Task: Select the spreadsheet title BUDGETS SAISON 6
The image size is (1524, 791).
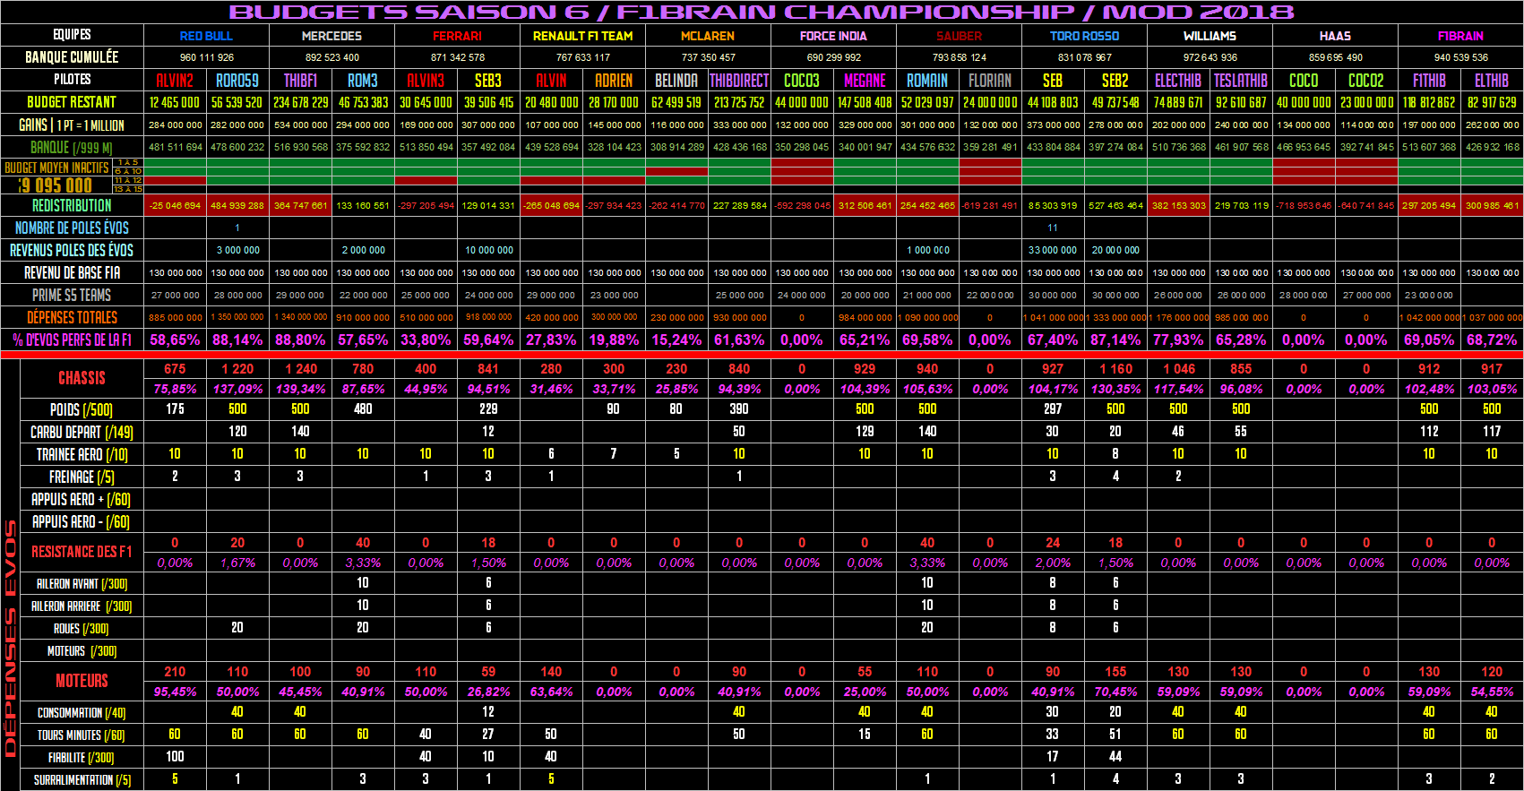Action: coord(762,12)
